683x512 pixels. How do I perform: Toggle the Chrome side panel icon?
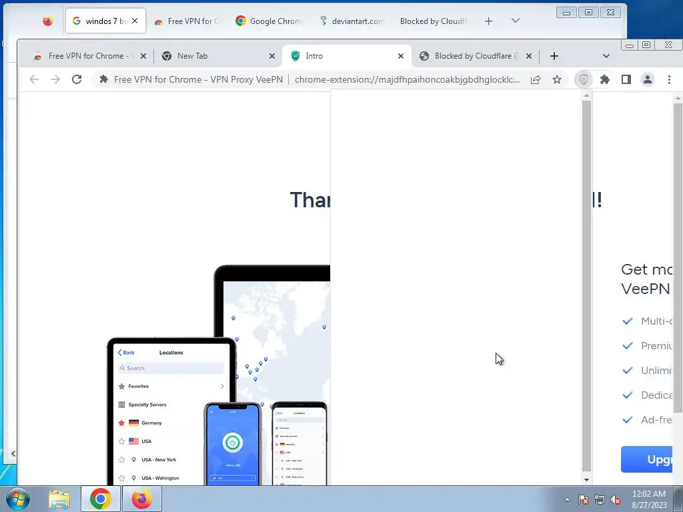click(626, 79)
